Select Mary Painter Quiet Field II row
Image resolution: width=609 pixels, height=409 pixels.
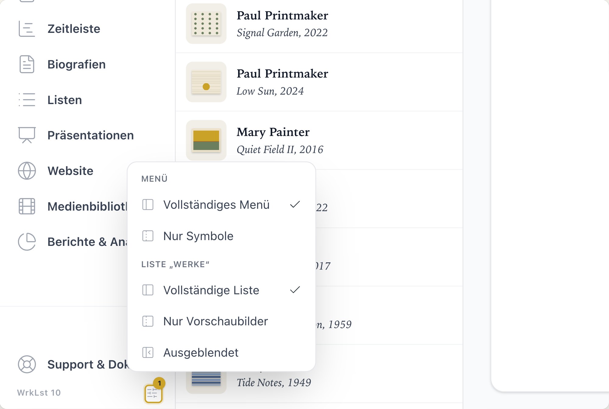tap(319, 140)
